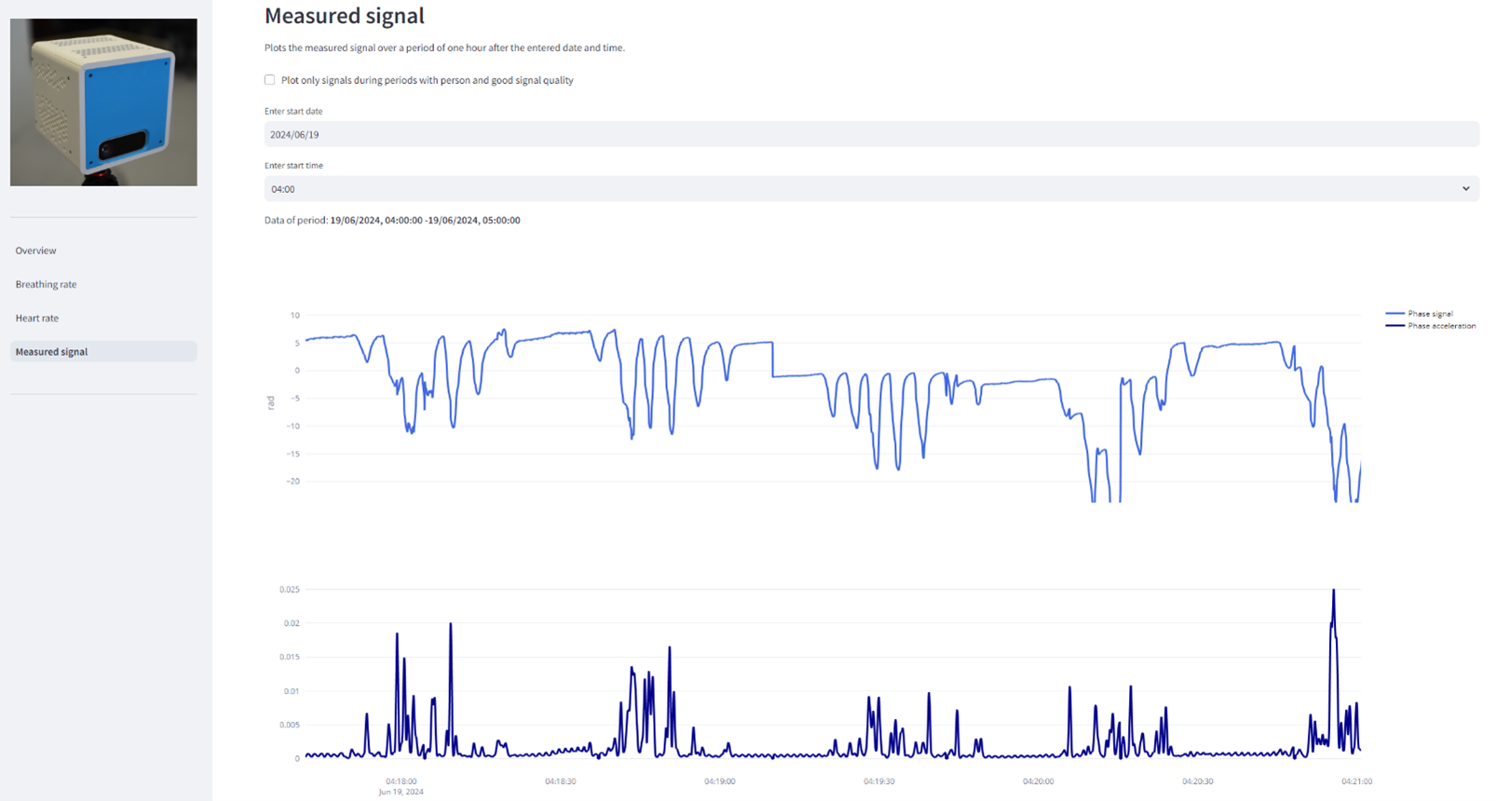Click the 04:20:30 x-axis tick label

point(1198,781)
